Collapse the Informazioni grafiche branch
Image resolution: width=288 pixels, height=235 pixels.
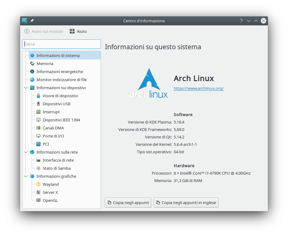pos(26,176)
